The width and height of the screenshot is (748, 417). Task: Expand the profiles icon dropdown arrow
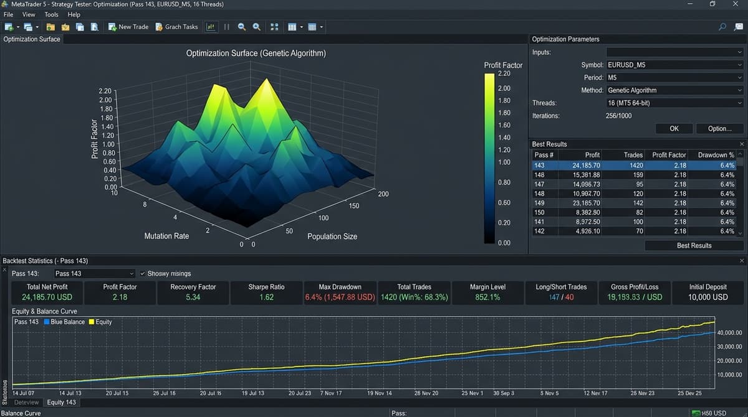tap(37, 27)
